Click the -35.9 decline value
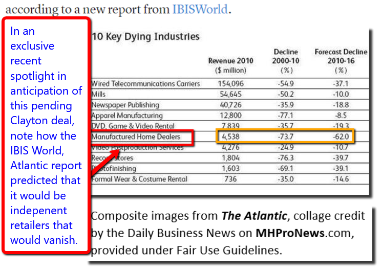382x272 pixels. 286,105
